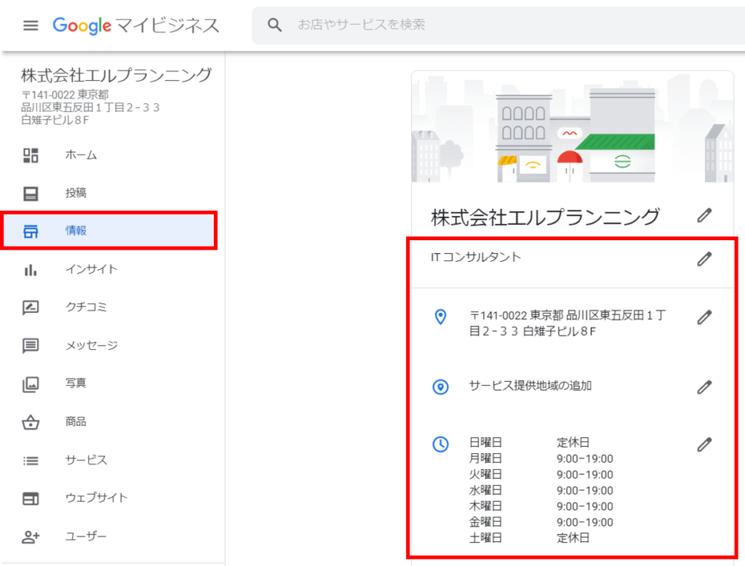
Task: Click the ITコンサルタント category text
Action: 476,257
